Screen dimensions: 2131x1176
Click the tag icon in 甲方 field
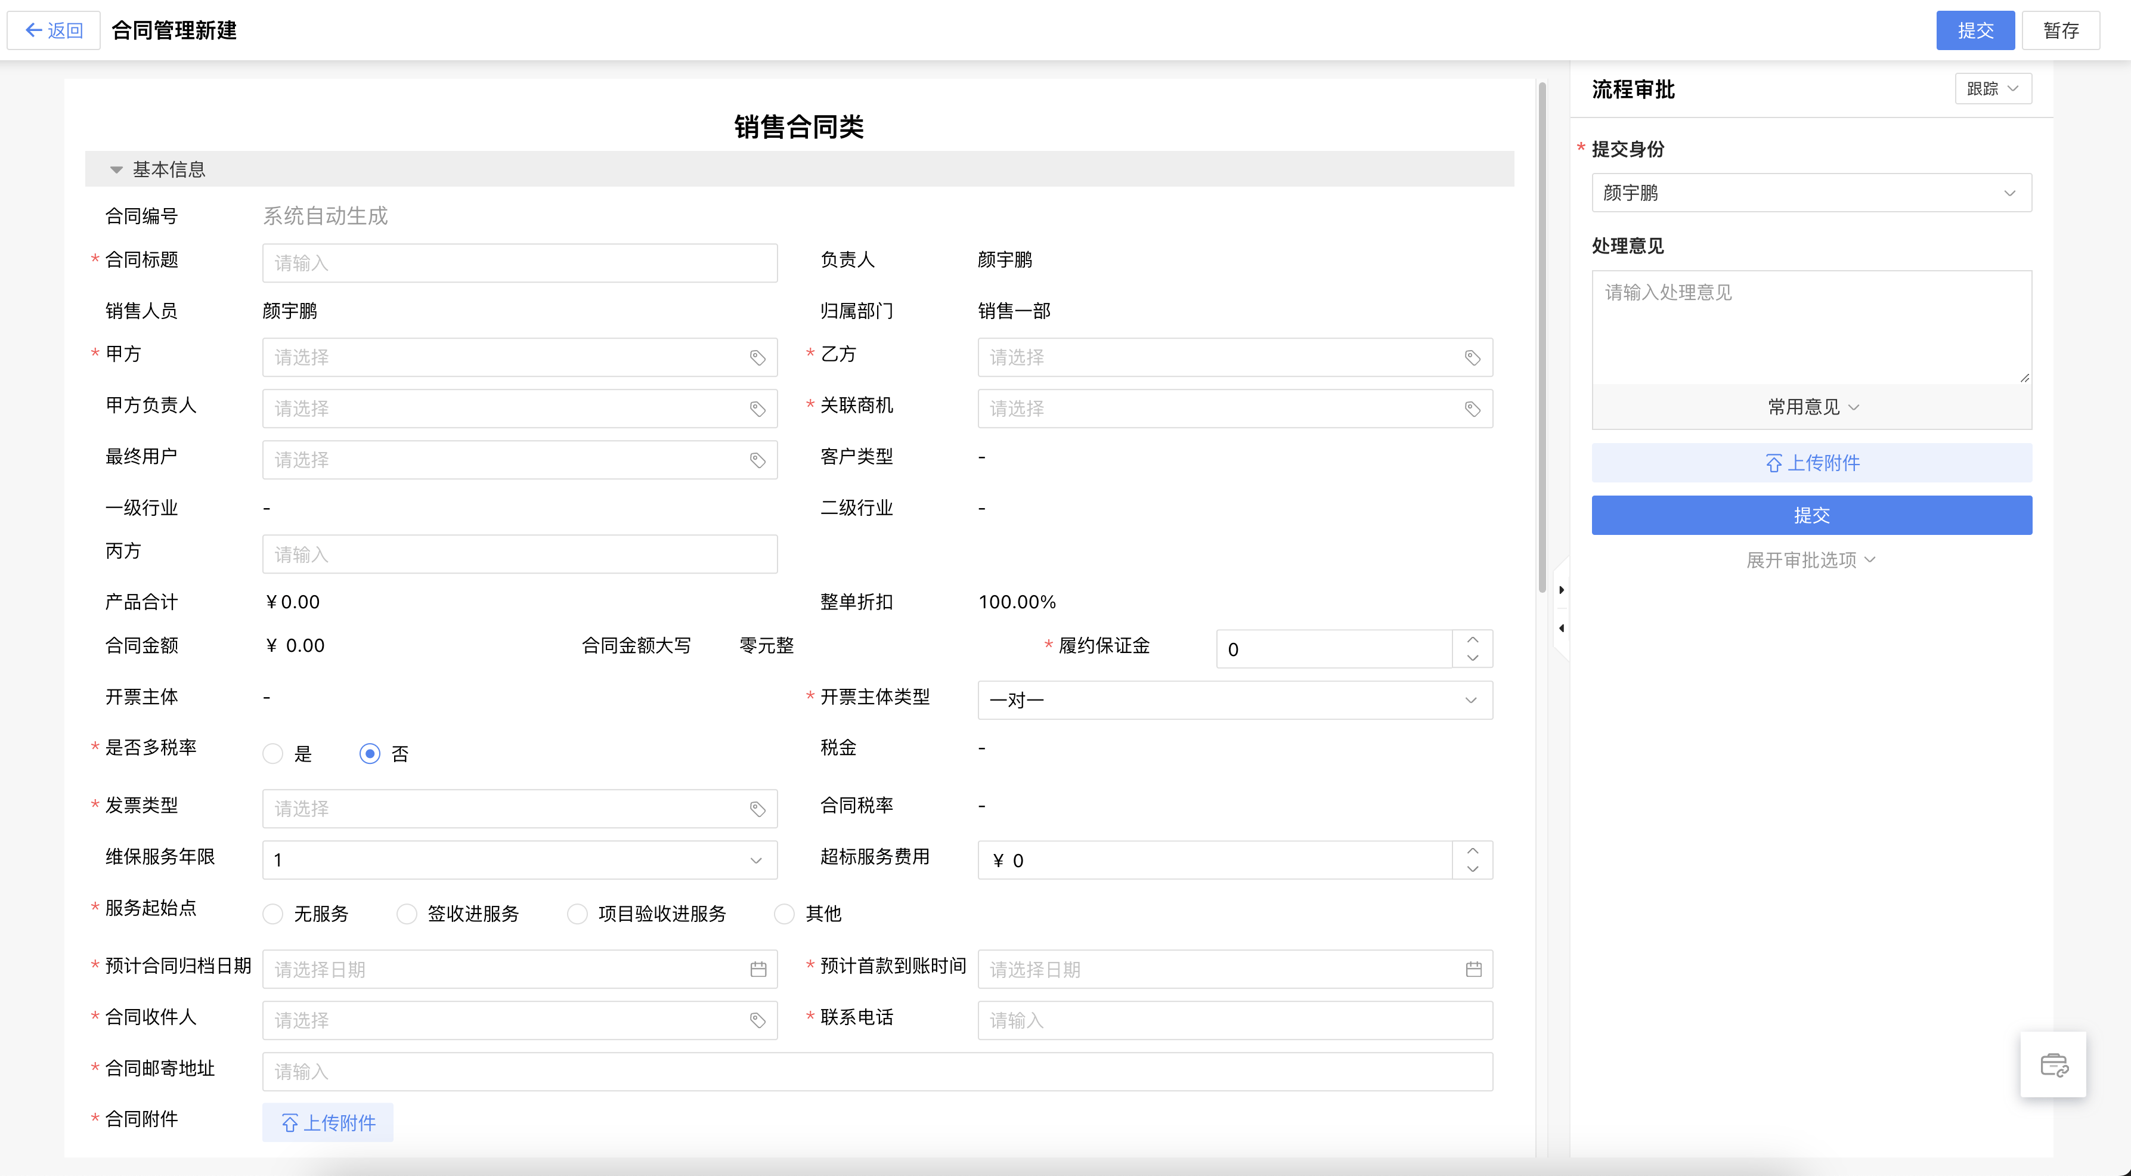click(x=757, y=358)
